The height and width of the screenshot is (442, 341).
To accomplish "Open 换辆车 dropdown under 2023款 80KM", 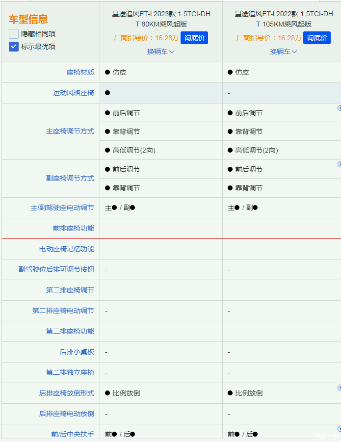I will point(160,52).
